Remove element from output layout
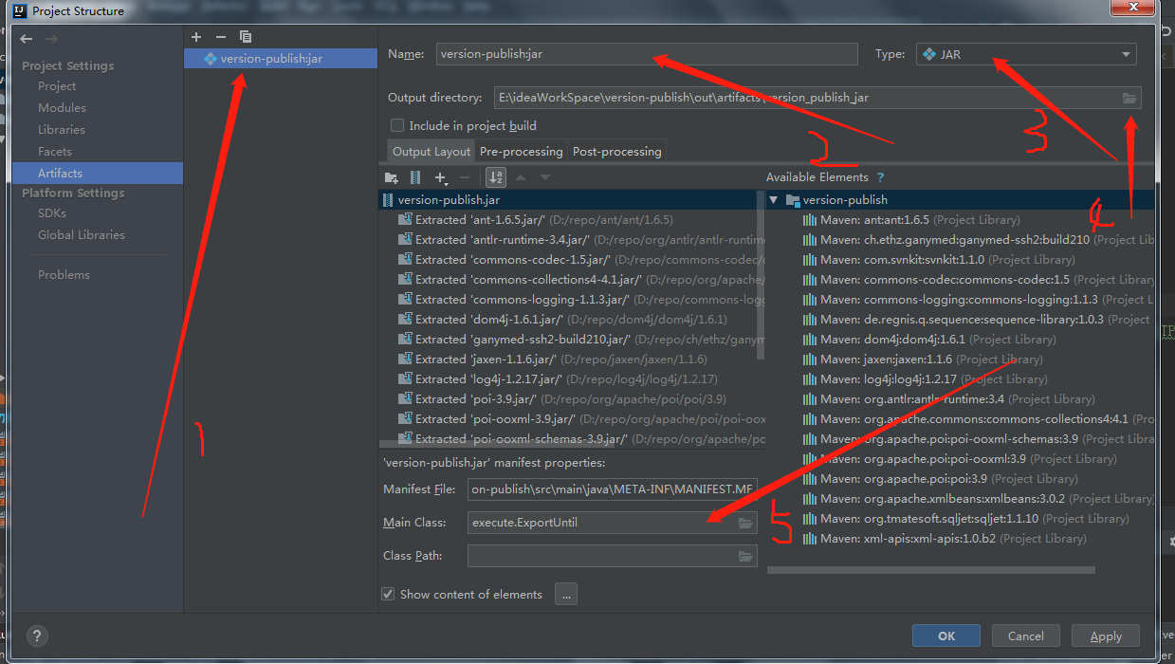 [x=465, y=177]
